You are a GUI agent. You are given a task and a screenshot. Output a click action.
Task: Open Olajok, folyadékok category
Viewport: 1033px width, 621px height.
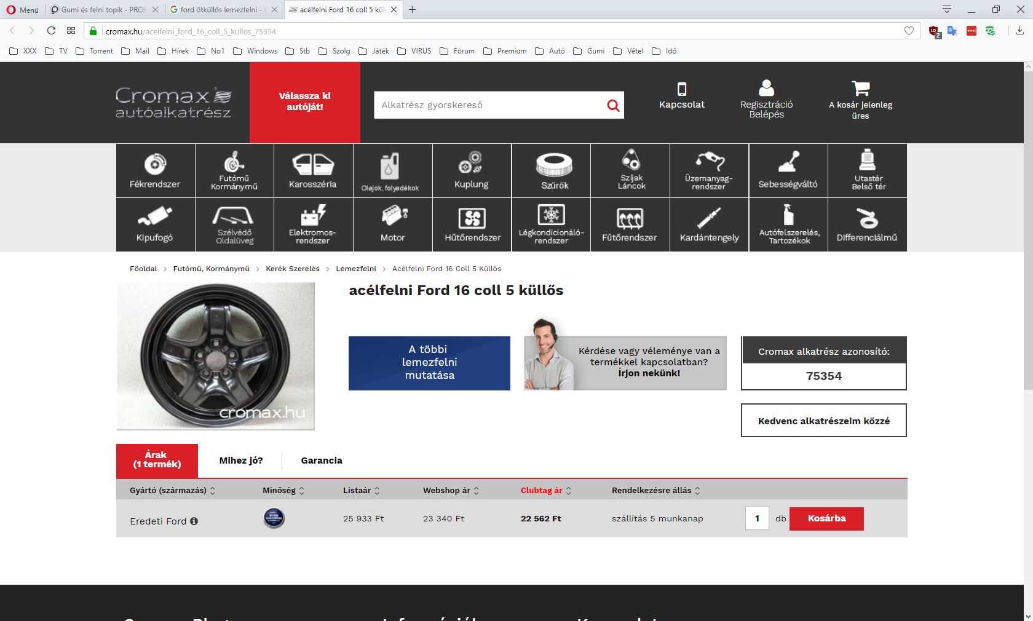(392, 171)
